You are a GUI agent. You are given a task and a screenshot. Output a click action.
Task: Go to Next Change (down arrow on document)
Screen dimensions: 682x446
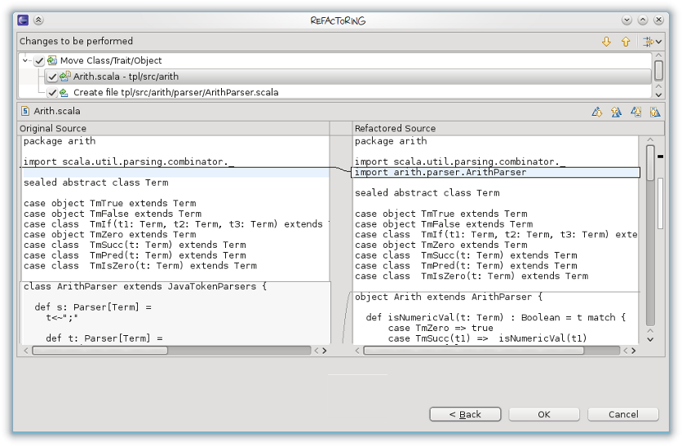635,113
